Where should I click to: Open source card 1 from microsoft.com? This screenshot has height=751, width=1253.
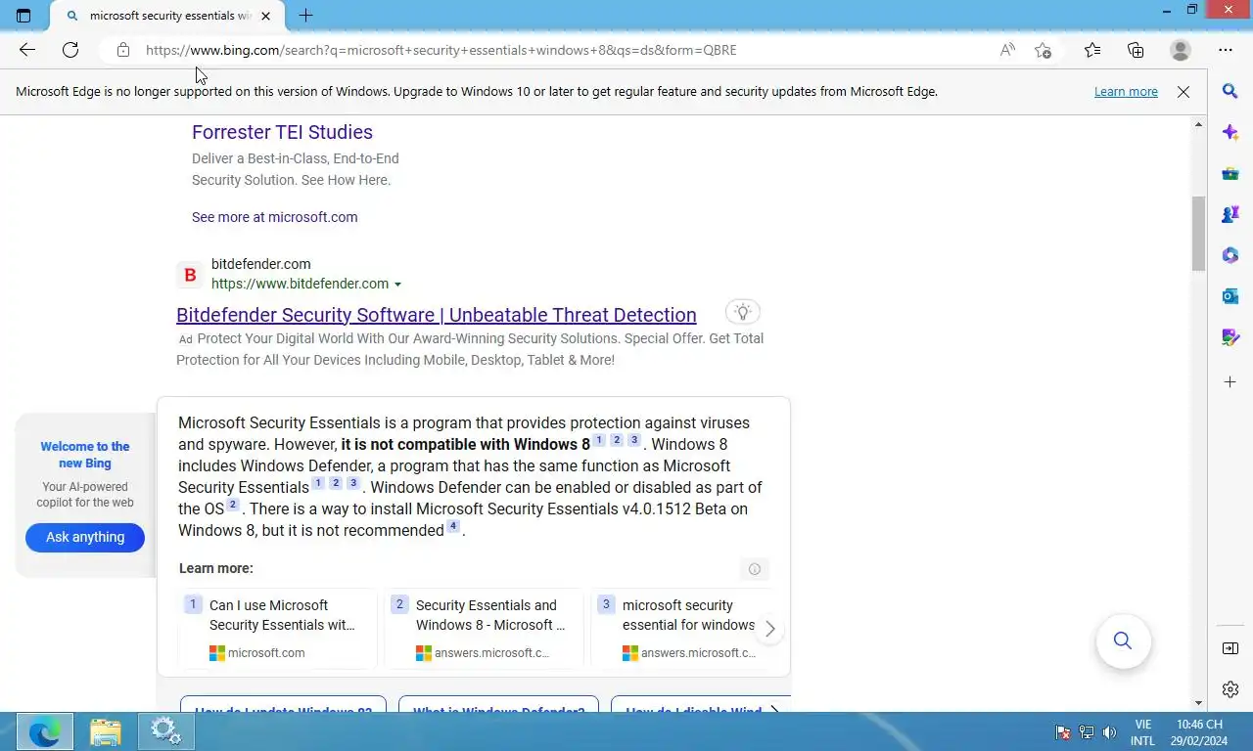[x=278, y=629]
